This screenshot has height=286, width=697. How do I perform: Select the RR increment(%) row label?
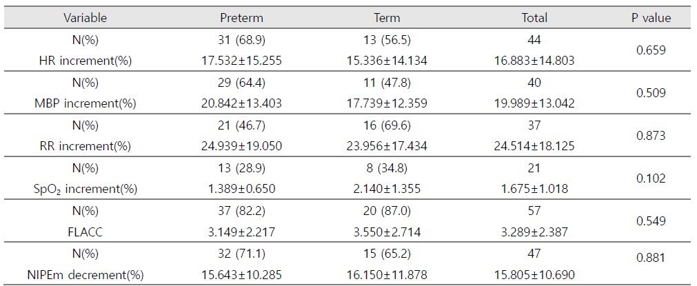coord(85,145)
